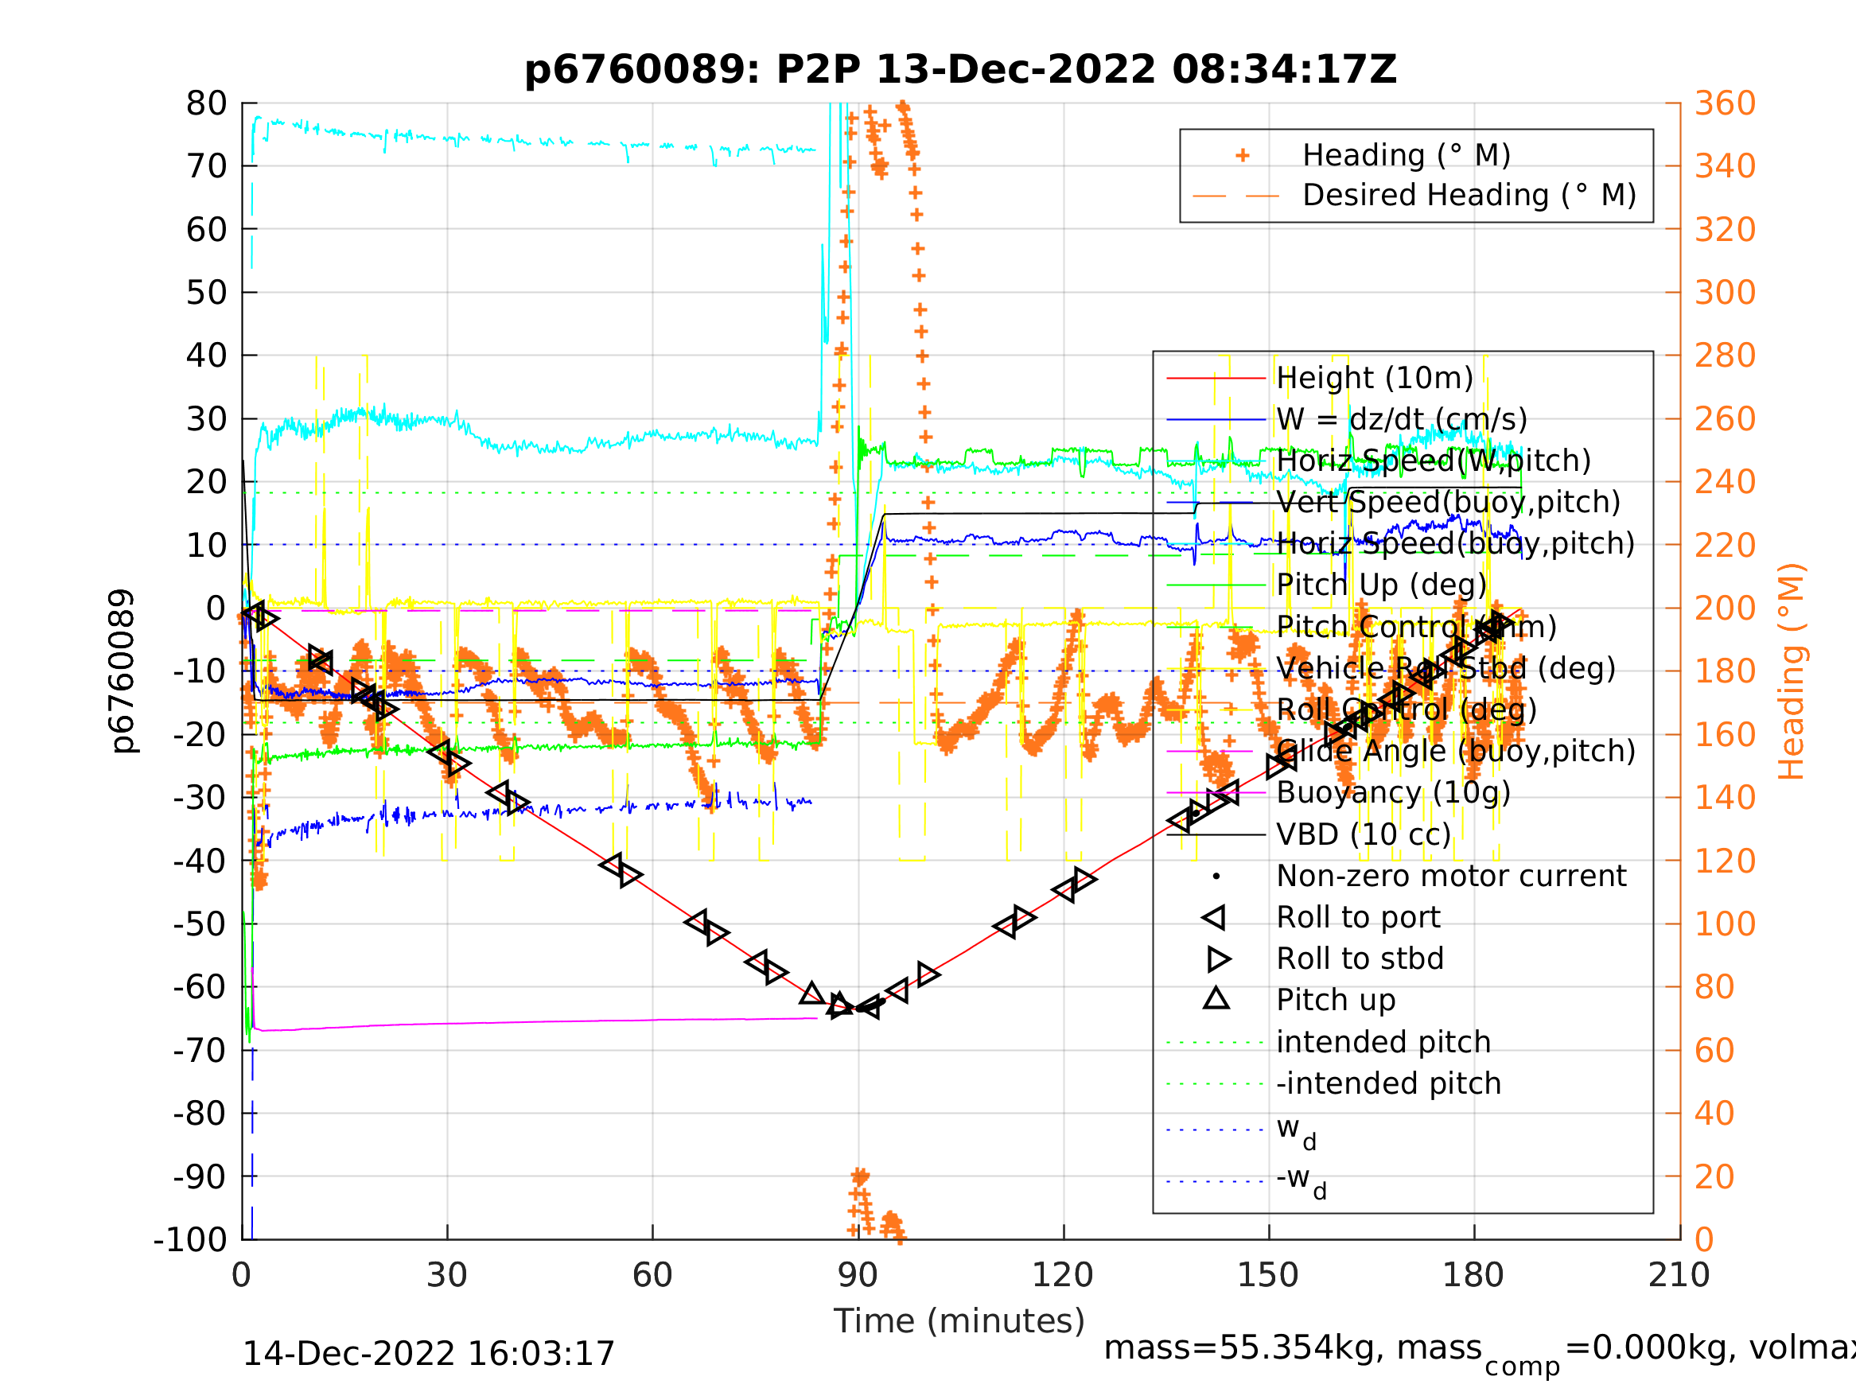Click the x-axis label 'Time (minutes)'

(959, 1321)
